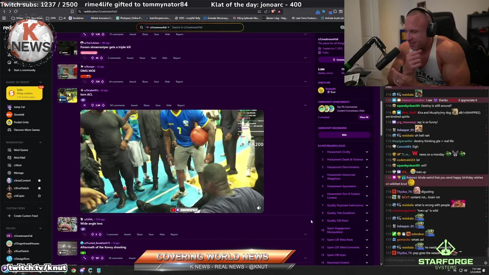Click the search magnifier icon

pos(141,27)
